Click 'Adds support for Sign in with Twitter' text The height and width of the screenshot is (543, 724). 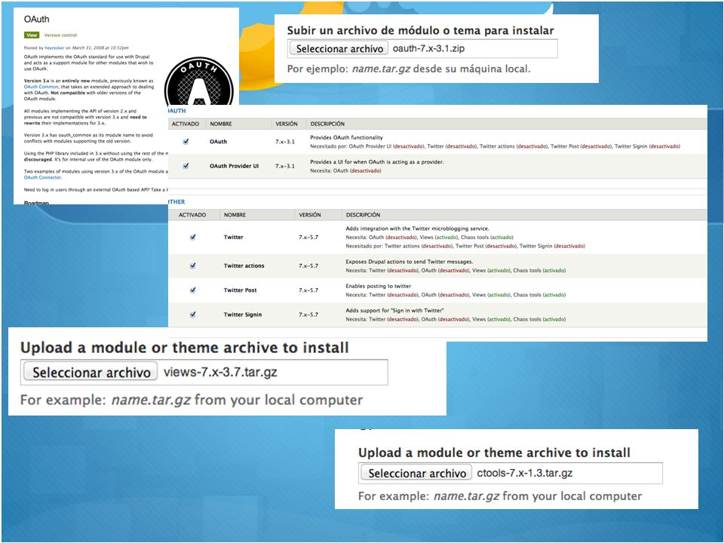[x=394, y=311]
